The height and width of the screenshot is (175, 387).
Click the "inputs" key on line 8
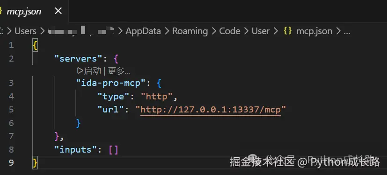tap(75, 150)
